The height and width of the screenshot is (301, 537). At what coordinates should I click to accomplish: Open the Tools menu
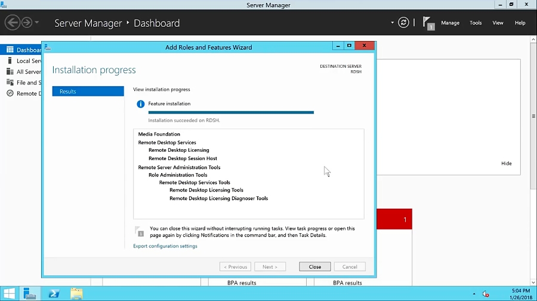pyautogui.click(x=476, y=23)
